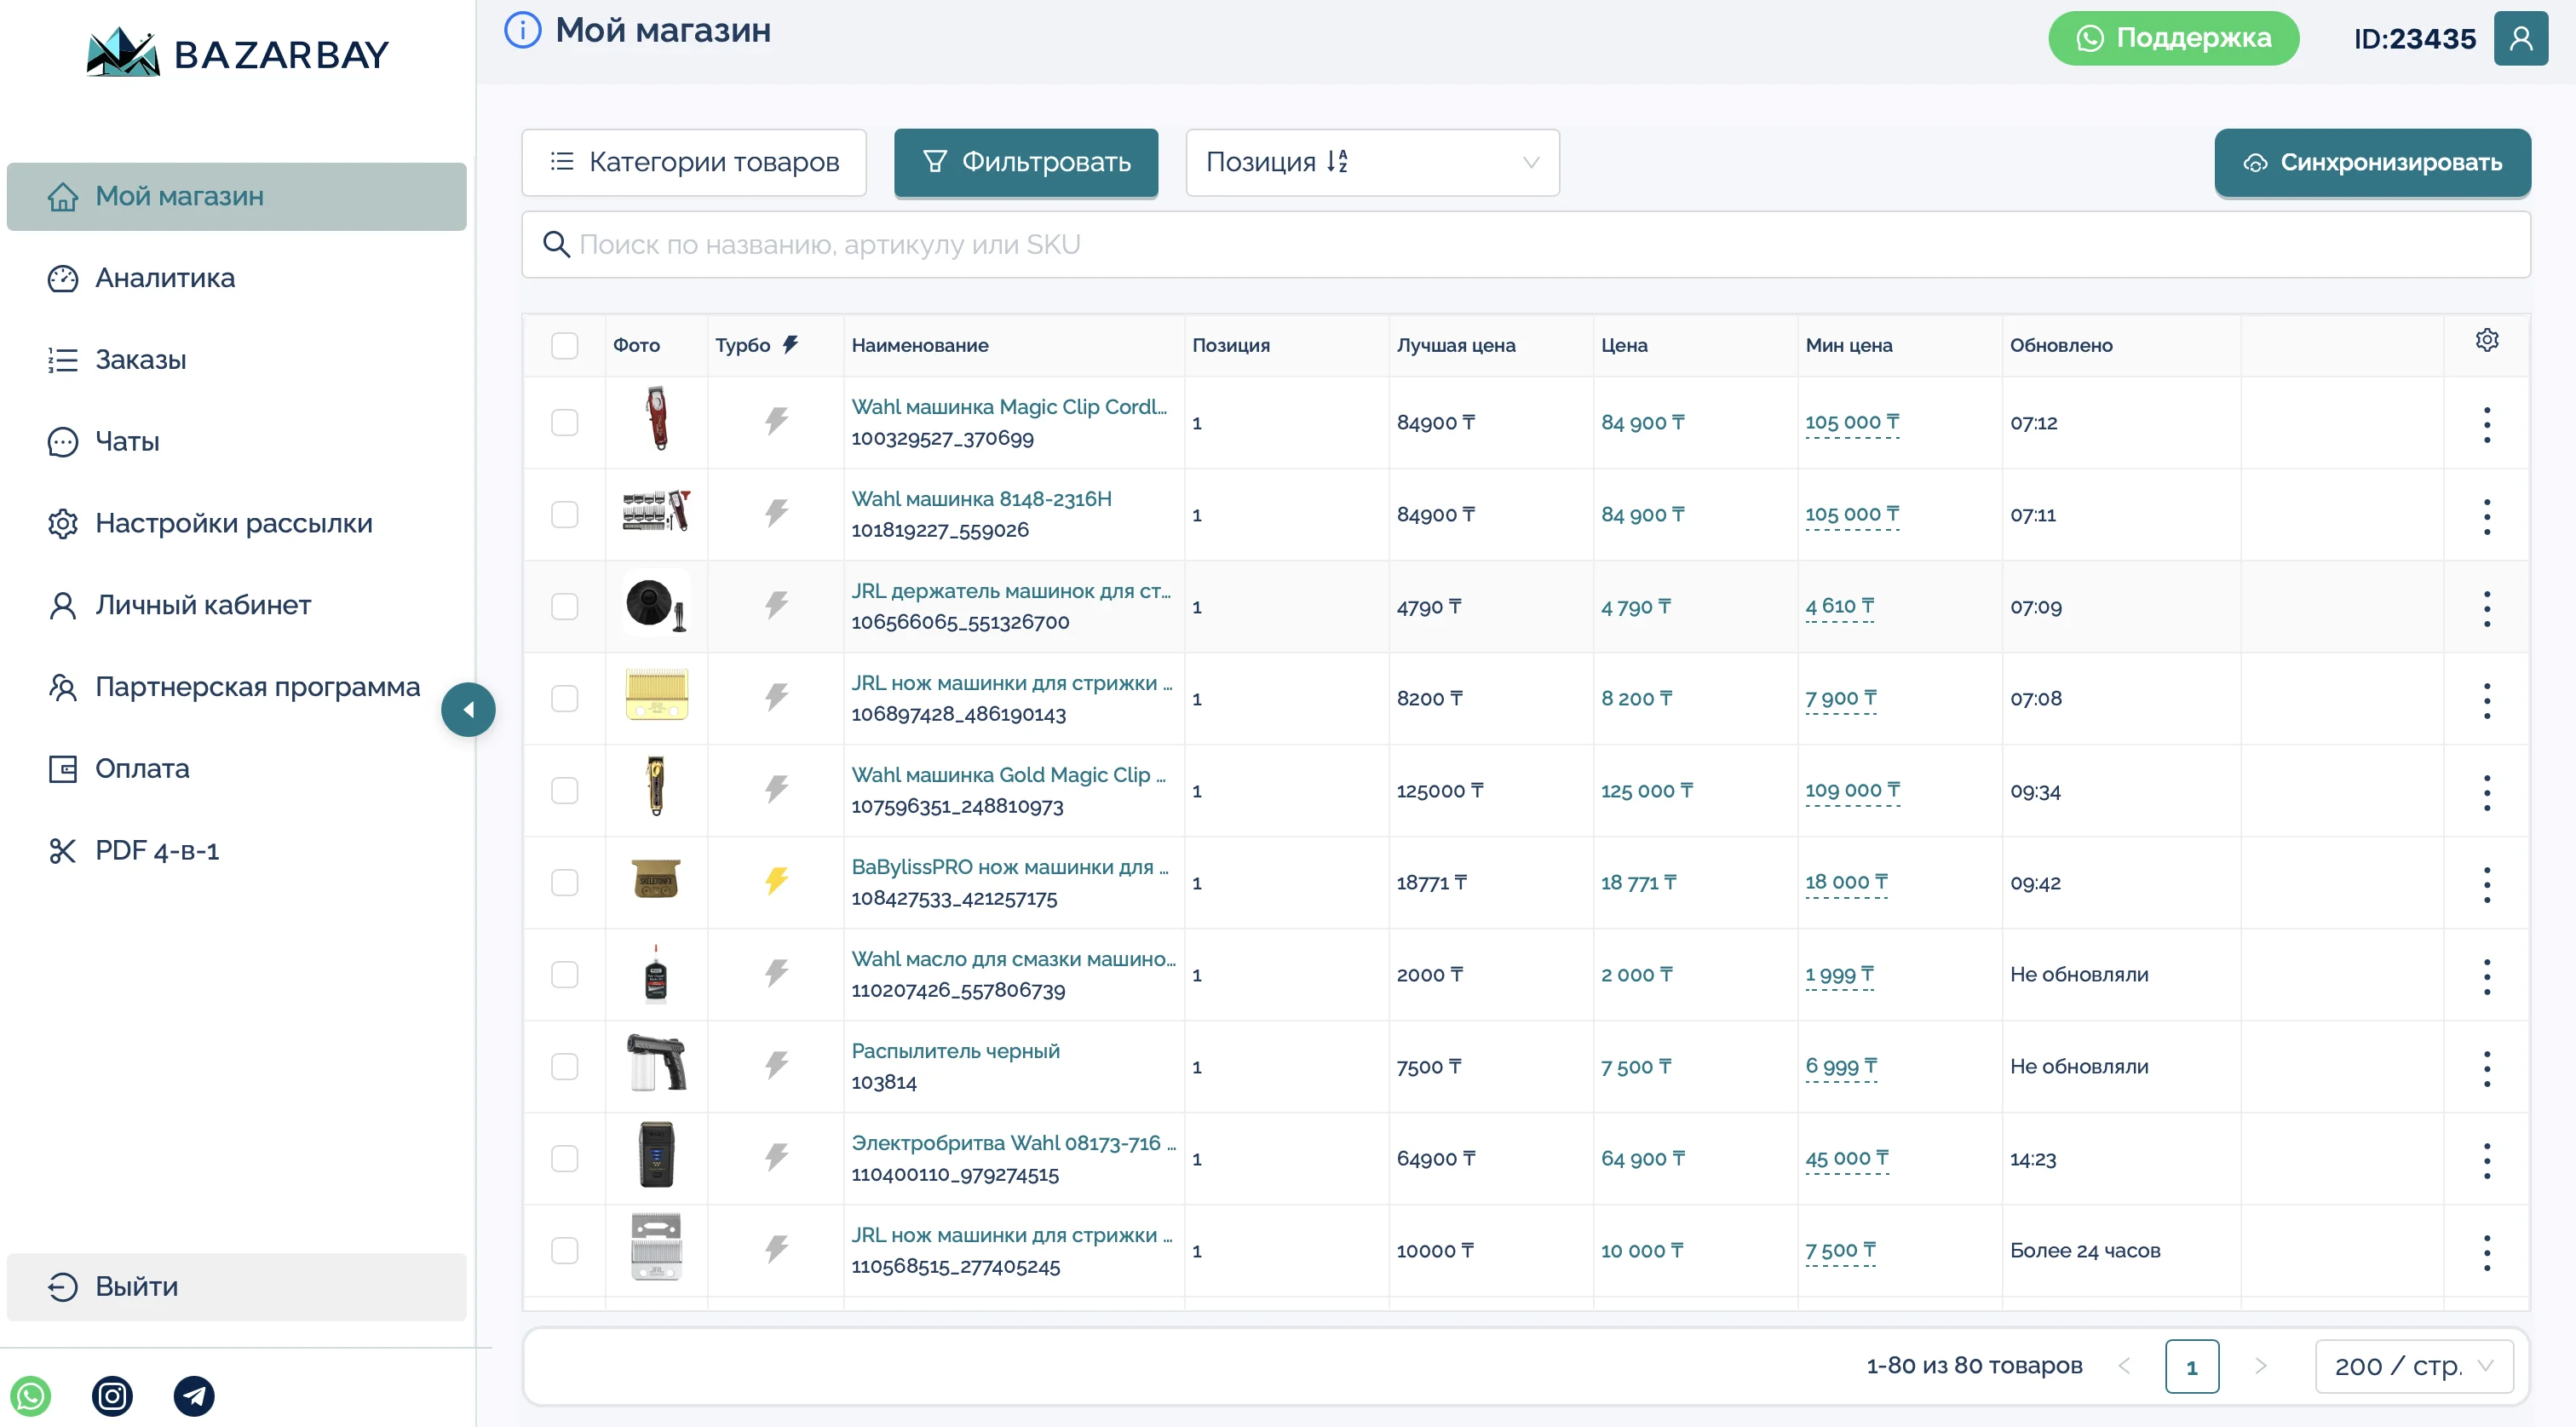Open the Telegram icon in sidebar footer

pyautogui.click(x=194, y=1396)
